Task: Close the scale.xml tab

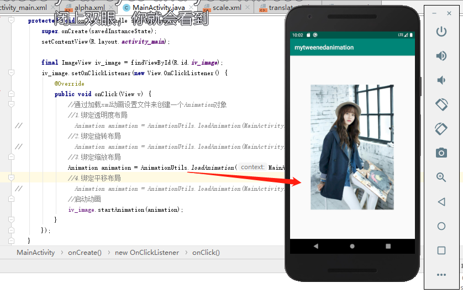Action: tap(248, 7)
